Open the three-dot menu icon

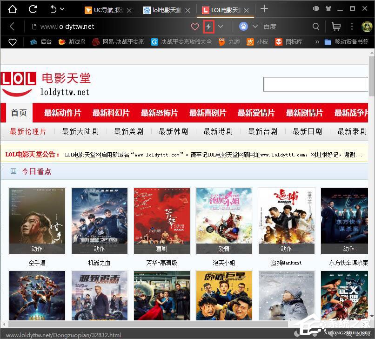[x=353, y=27]
